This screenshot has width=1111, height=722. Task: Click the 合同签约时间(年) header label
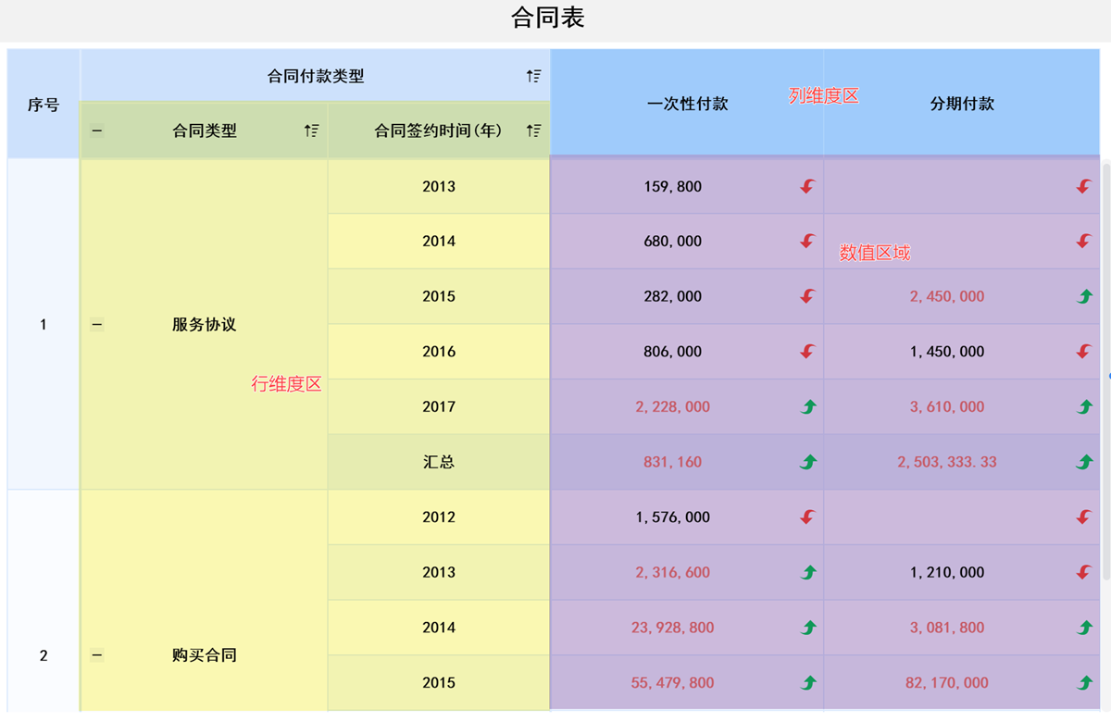[x=438, y=131]
